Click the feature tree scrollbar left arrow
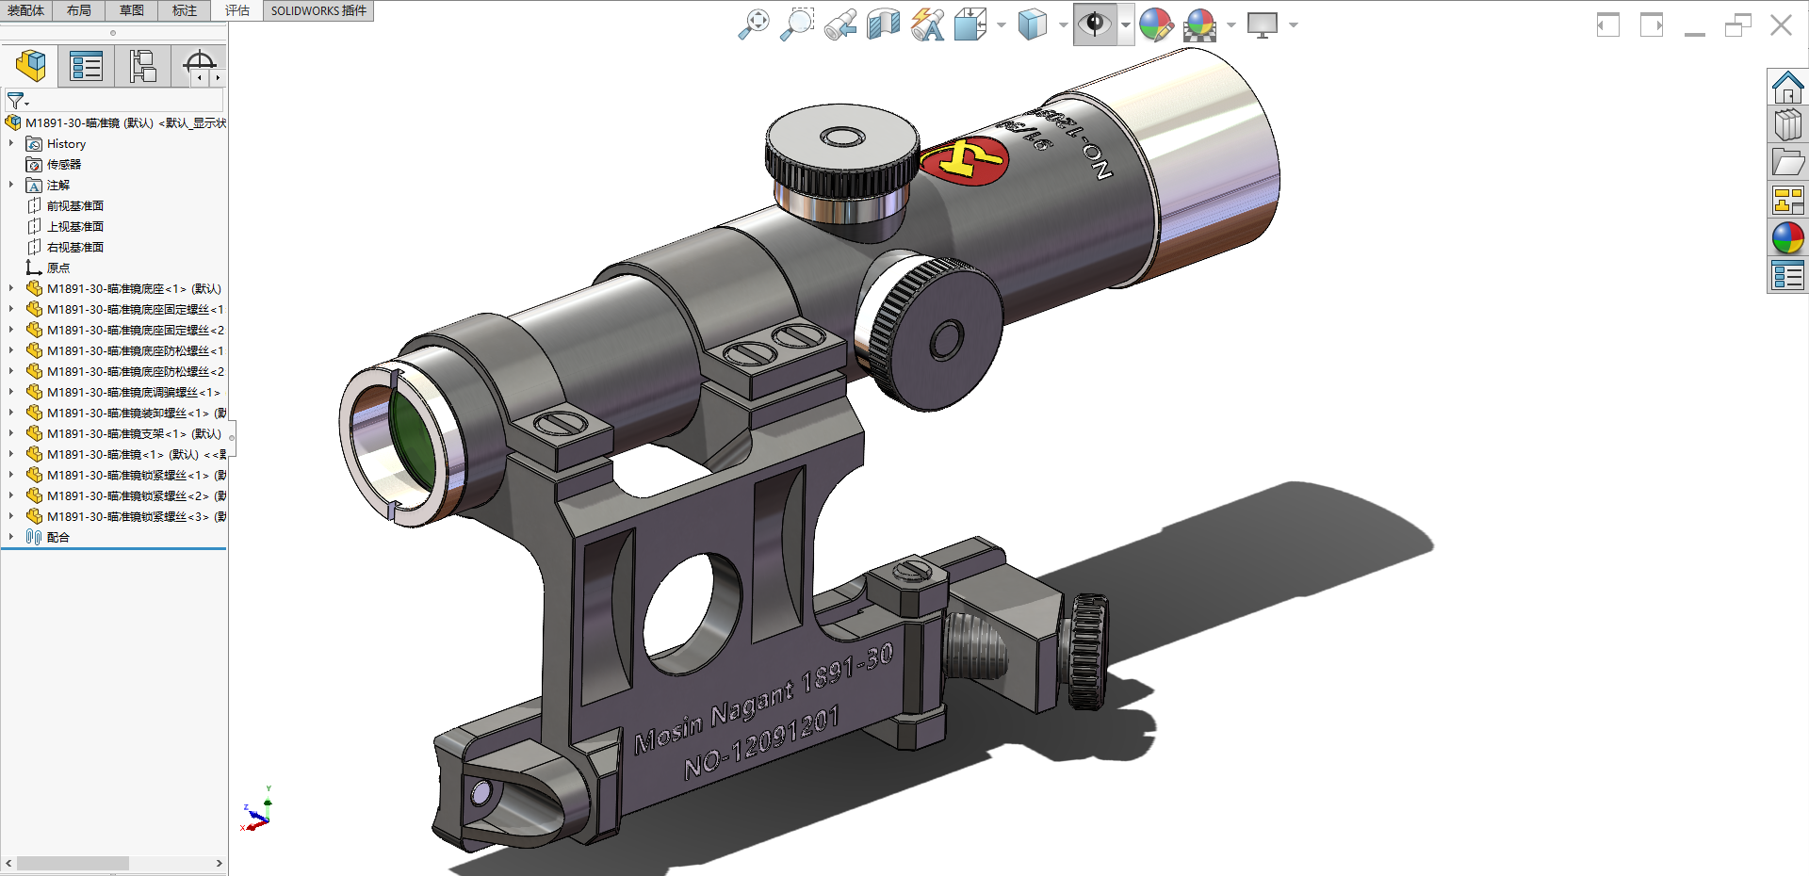 pos(8,863)
